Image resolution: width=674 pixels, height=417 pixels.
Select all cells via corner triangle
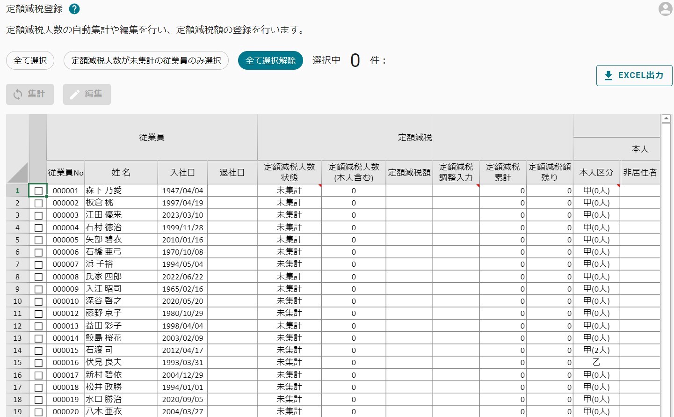click(x=18, y=172)
